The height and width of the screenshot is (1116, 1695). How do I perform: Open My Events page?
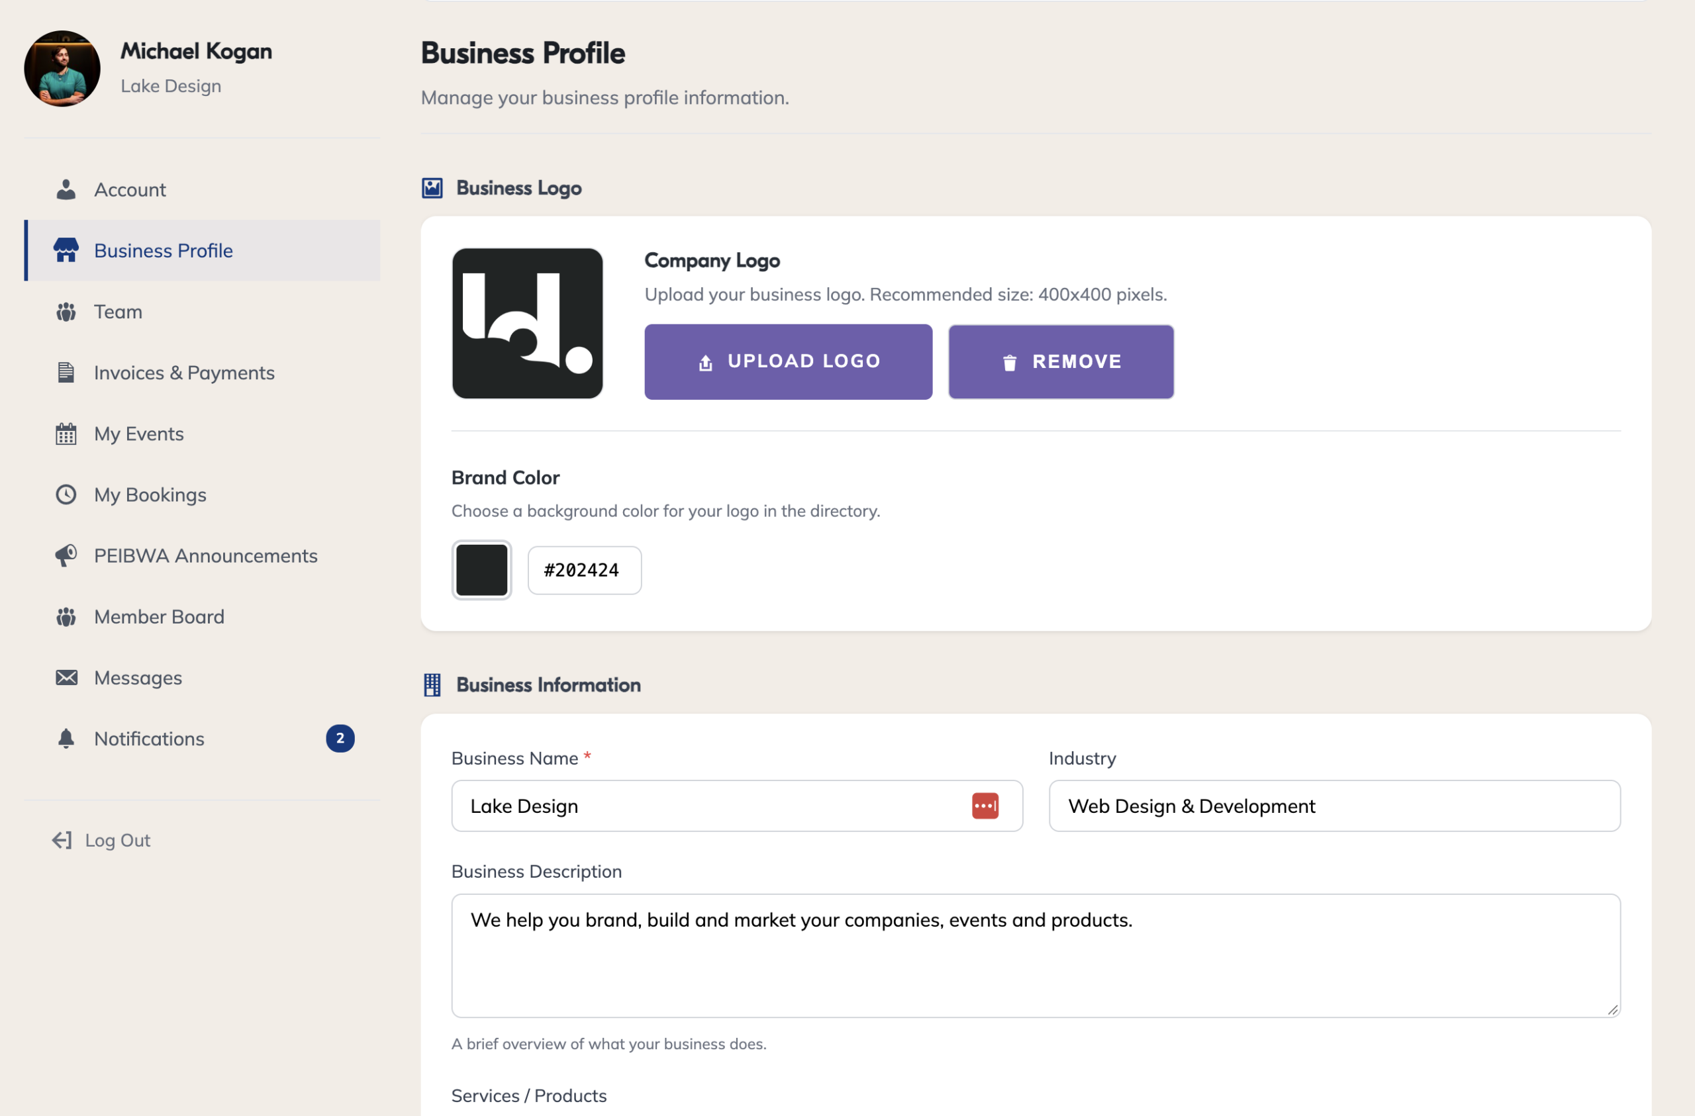tap(202, 434)
